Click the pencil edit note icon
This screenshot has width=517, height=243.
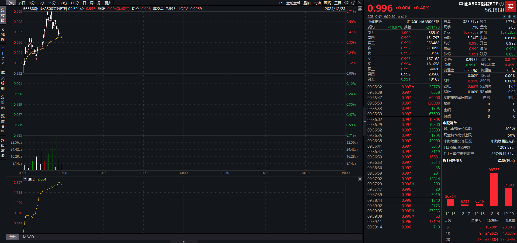[505, 16]
